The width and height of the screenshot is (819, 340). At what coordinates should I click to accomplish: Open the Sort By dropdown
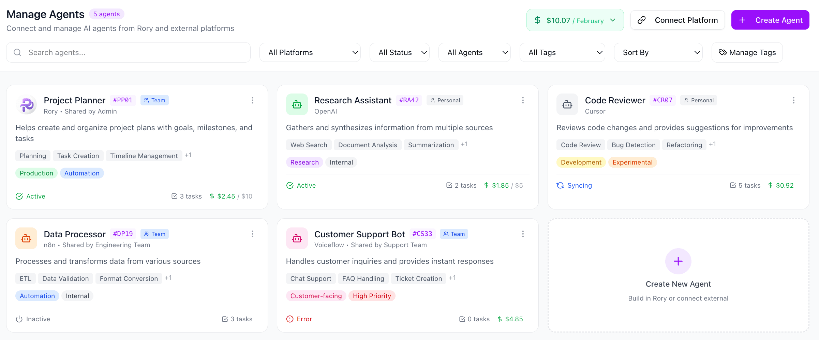coord(658,52)
